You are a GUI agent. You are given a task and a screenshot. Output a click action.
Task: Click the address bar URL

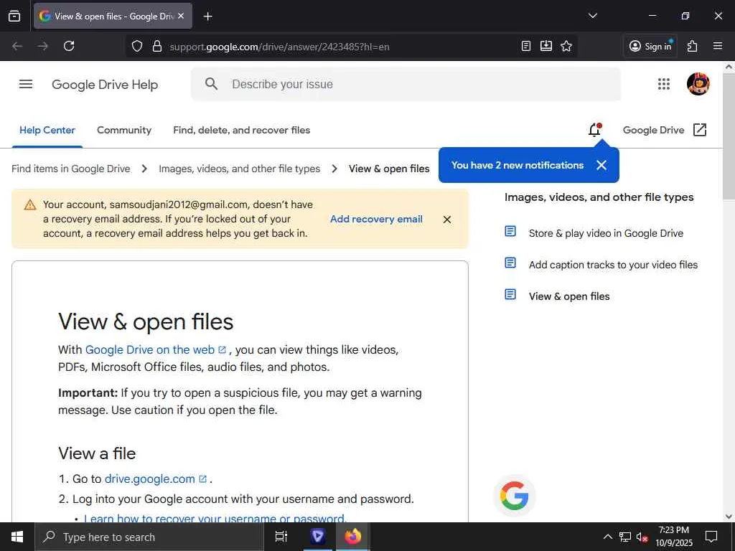pos(279,47)
